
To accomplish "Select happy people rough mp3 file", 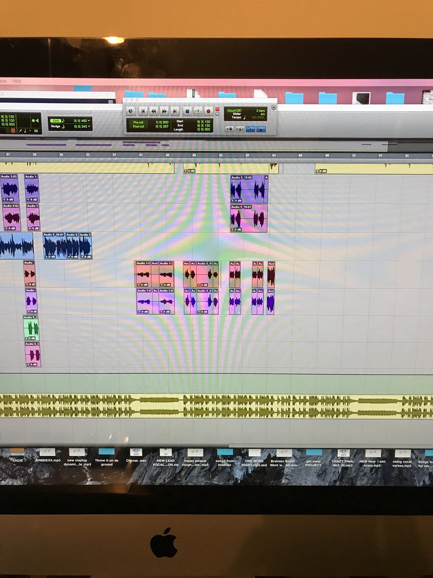I will coord(195,457).
